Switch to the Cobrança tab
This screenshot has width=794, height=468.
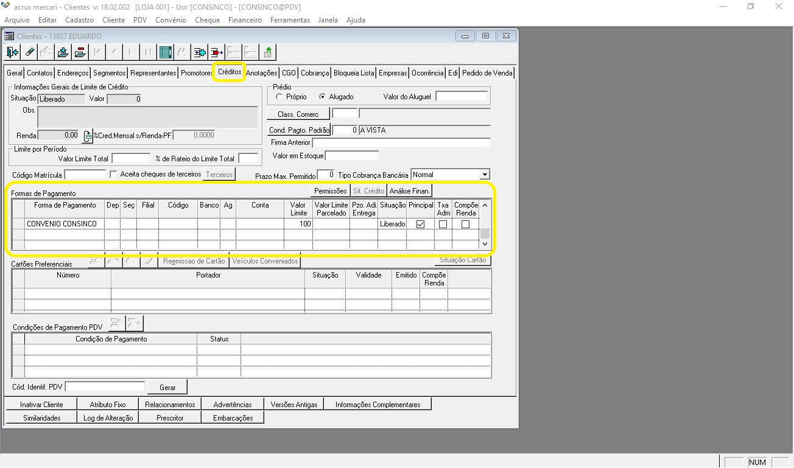(315, 73)
